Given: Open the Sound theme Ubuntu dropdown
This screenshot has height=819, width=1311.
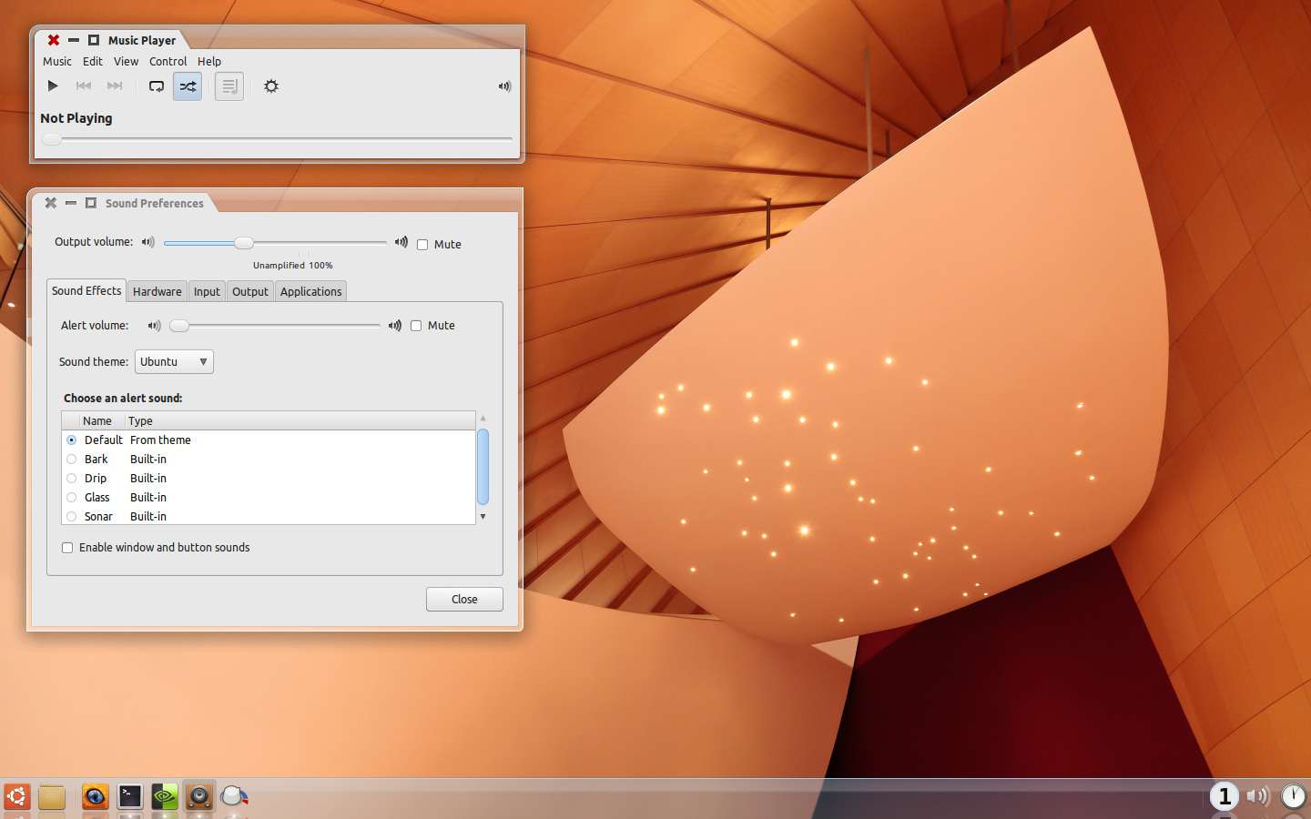Looking at the screenshot, I should [x=174, y=362].
